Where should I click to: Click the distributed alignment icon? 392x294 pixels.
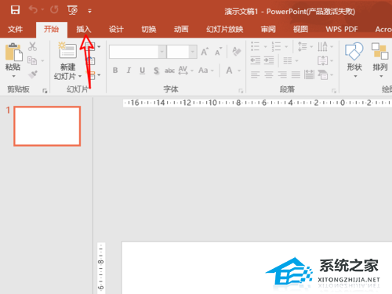309,75
